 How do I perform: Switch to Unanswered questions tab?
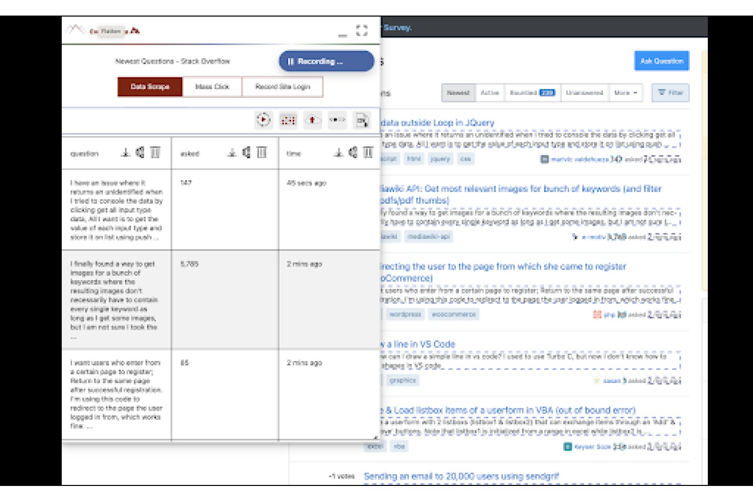[x=584, y=93]
